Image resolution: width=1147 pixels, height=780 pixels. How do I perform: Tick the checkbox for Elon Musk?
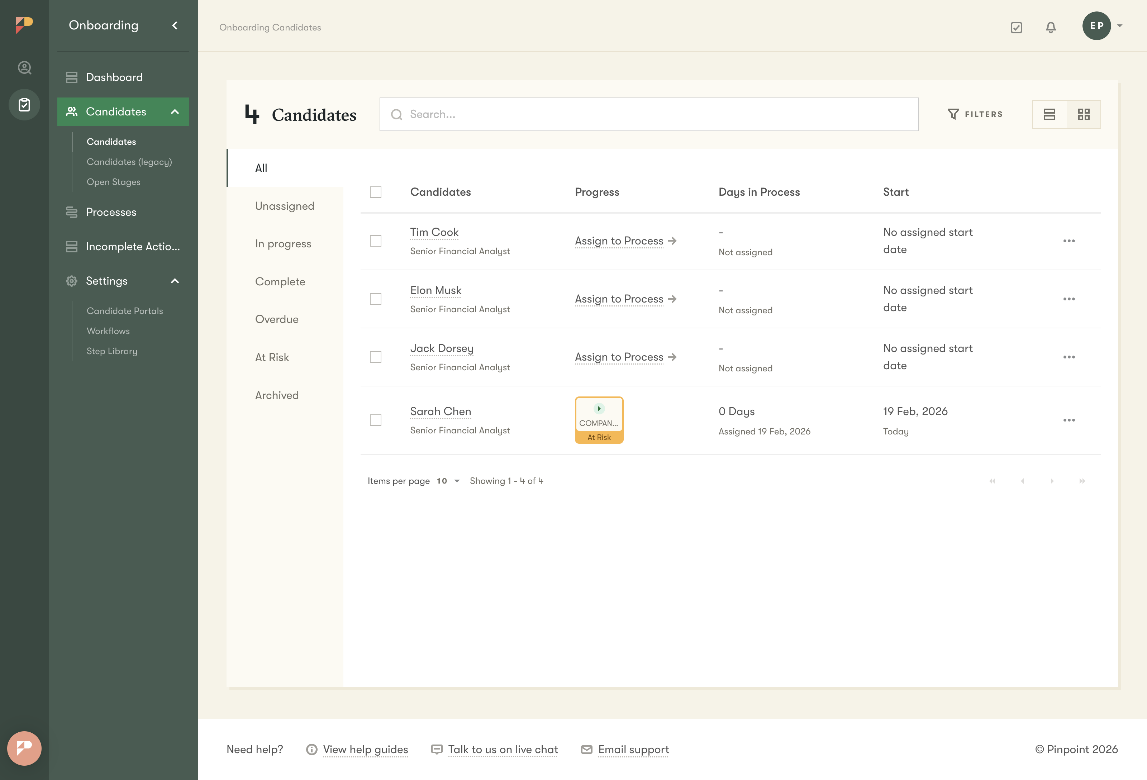click(376, 299)
